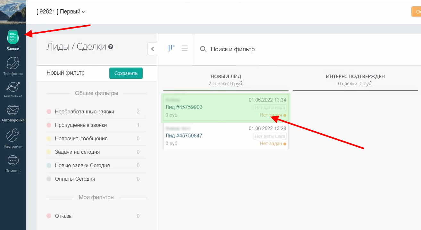Open lead Лид #45759847
Viewport: 421px width, 230px height.
(184, 136)
